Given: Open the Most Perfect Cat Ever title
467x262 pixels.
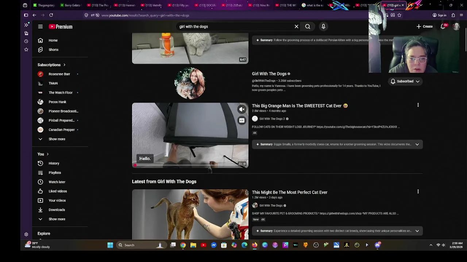Looking at the screenshot, I should pos(290,192).
